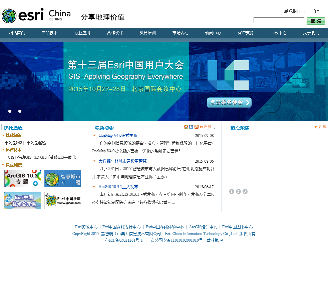
Task: Open Esri中国图书中心 footer link
Action: [238, 227]
